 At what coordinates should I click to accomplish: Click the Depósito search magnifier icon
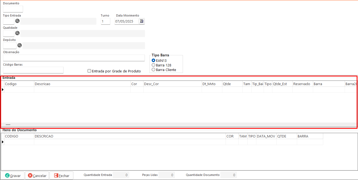click(x=20, y=45)
